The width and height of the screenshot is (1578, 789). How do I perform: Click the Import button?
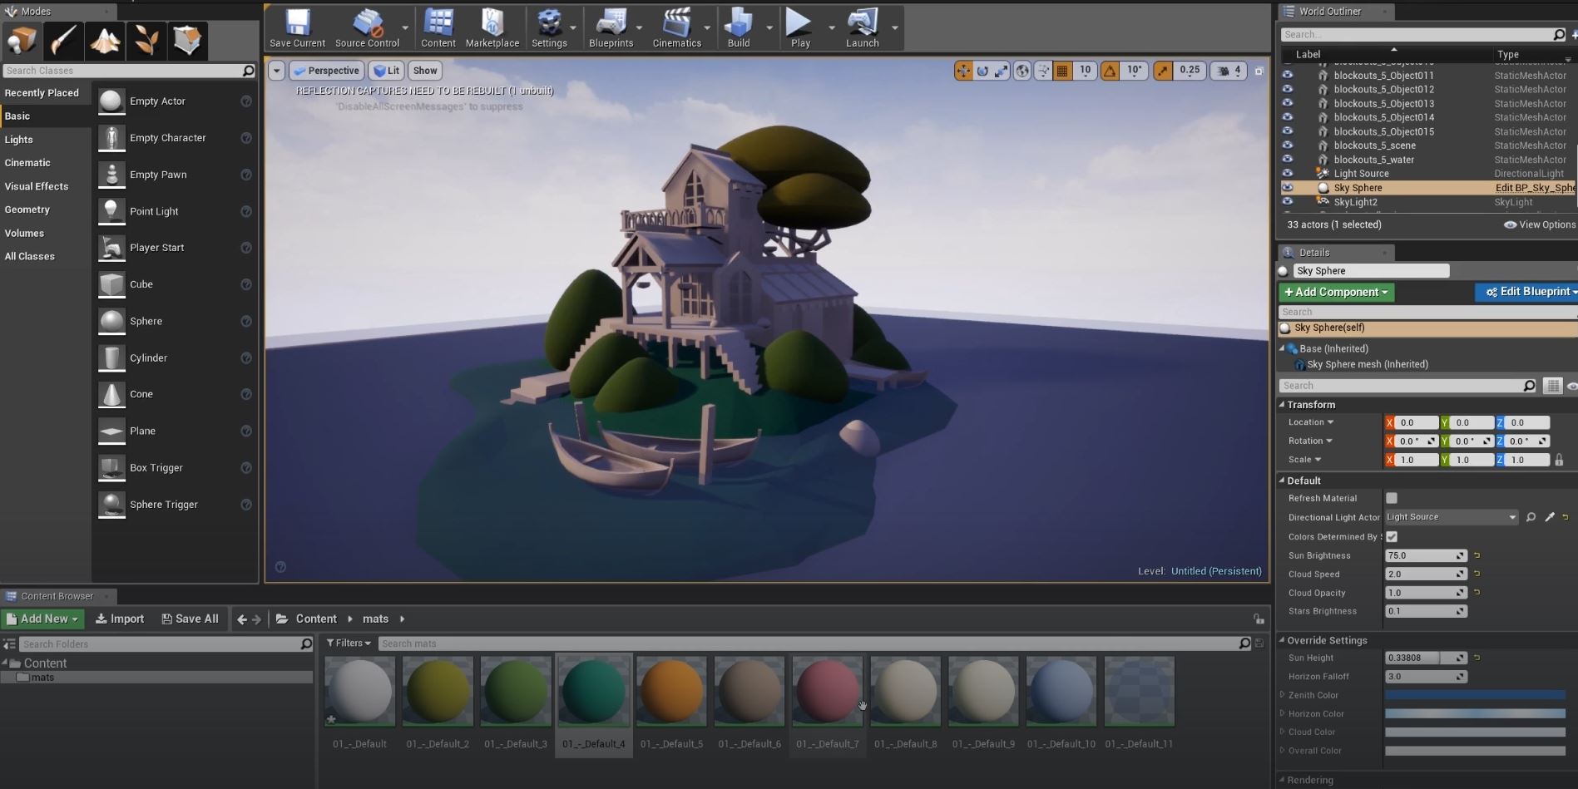pyautogui.click(x=120, y=619)
